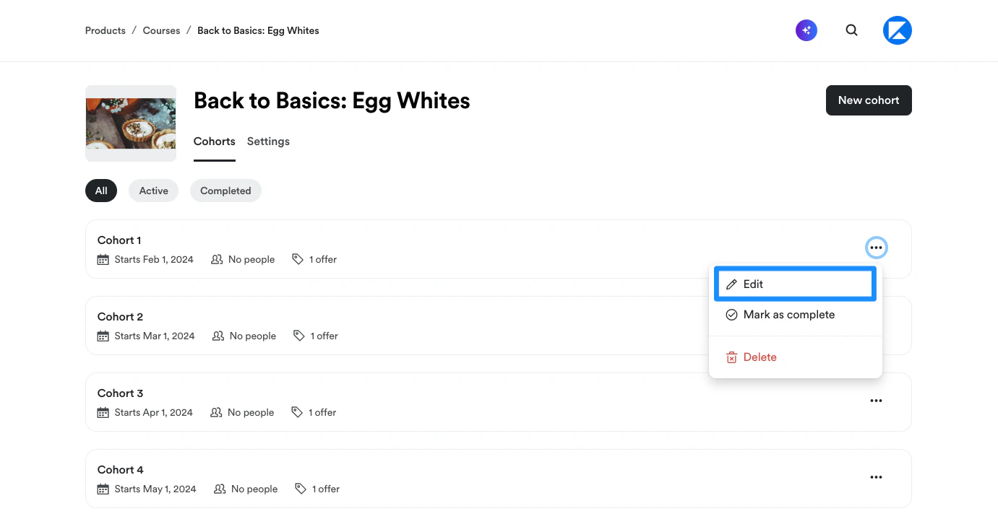Viewport: 998px width, 519px height.
Task: Show only Active cohorts
Action: (x=153, y=191)
